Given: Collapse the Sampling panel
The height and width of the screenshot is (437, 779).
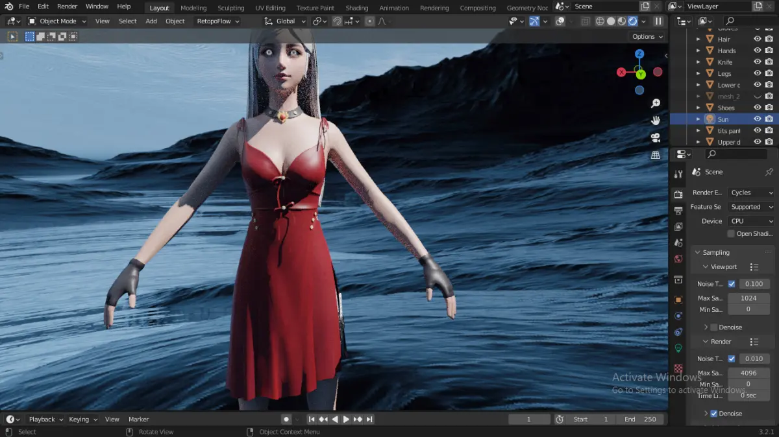Looking at the screenshot, I should point(715,252).
